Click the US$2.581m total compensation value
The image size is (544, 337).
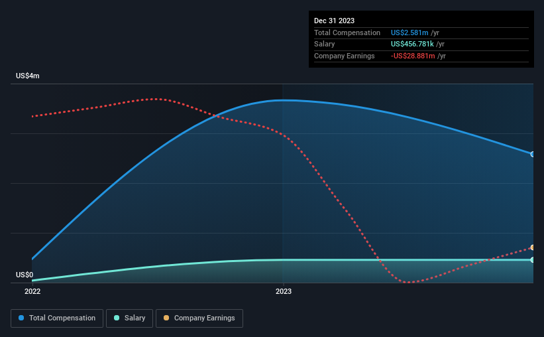pos(409,33)
